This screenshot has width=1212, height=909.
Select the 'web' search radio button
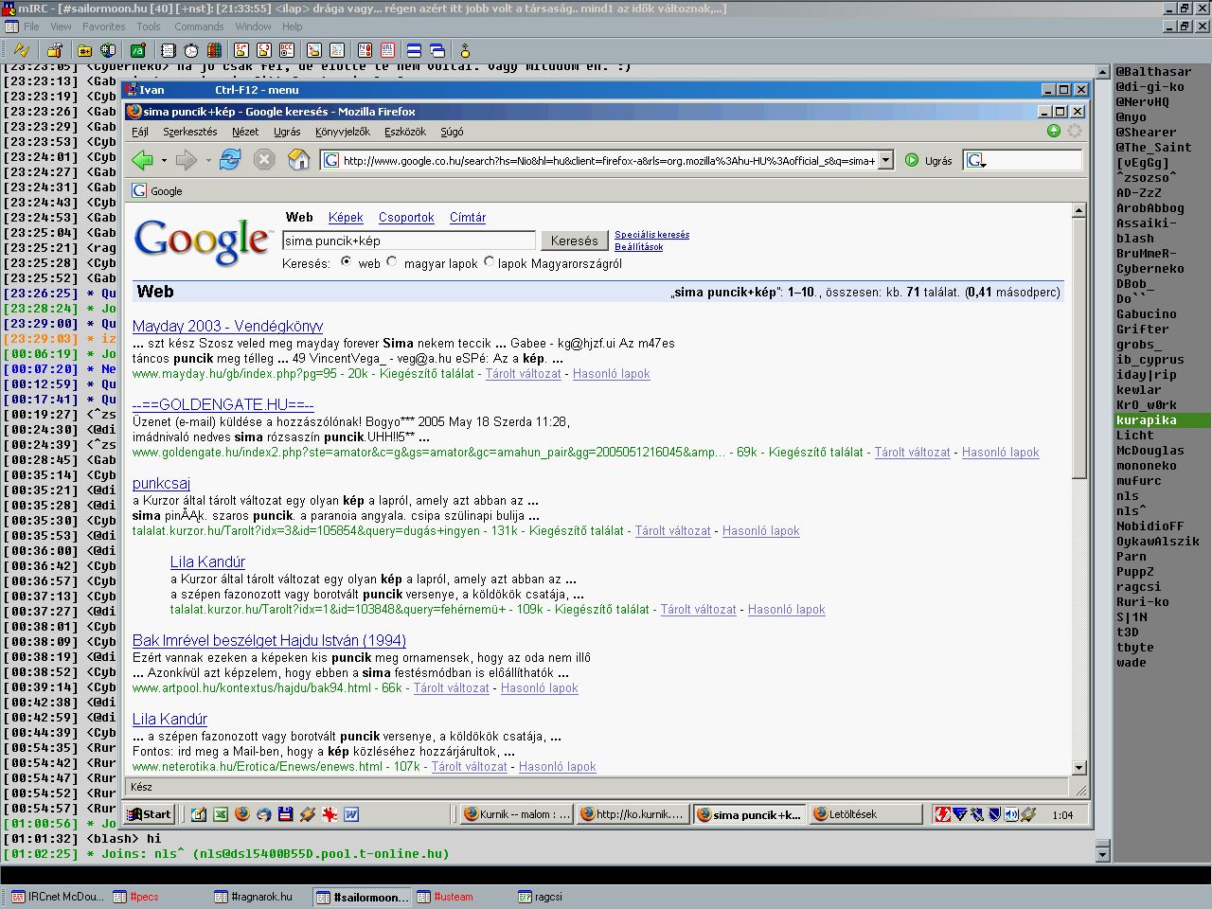[x=346, y=261]
